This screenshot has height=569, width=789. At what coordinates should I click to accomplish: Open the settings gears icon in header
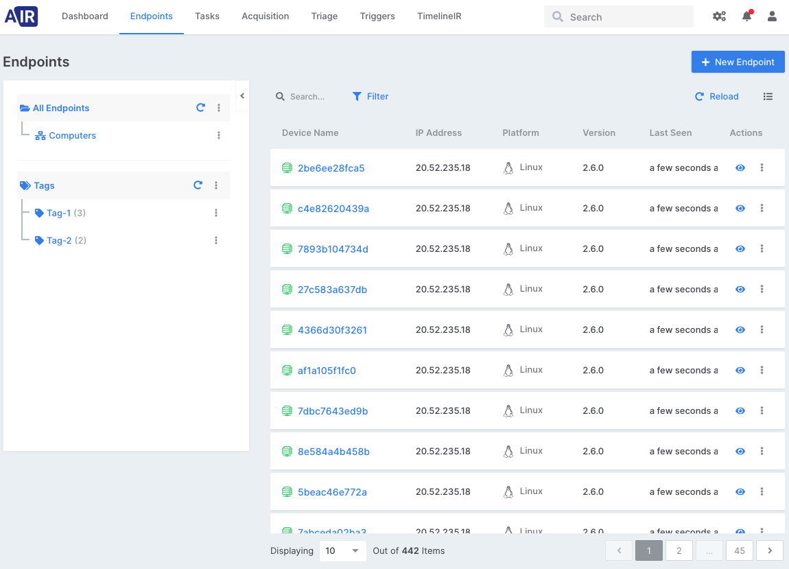click(719, 16)
